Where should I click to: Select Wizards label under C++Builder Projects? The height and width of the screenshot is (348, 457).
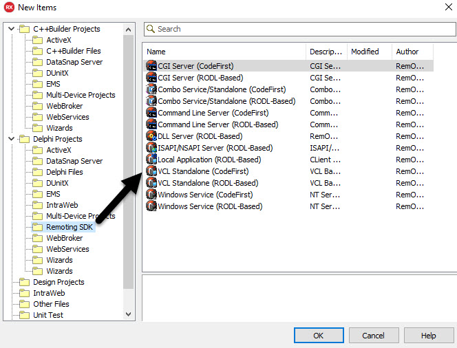coord(59,128)
